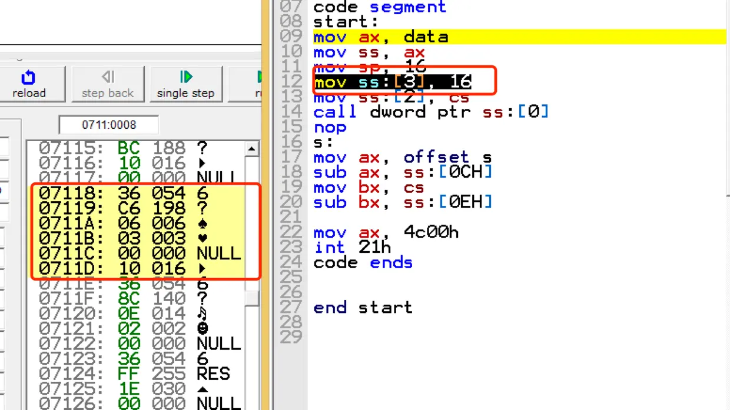Screen dimensions: 730x410
Task: Click the 'nop' source line
Action: (x=330, y=127)
